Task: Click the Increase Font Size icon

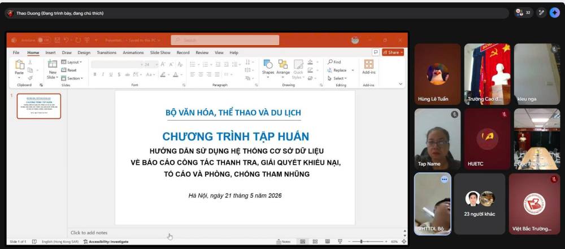Action: click(x=163, y=64)
